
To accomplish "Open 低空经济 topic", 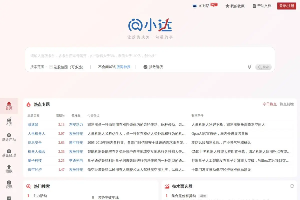I will (x=35, y=169).
